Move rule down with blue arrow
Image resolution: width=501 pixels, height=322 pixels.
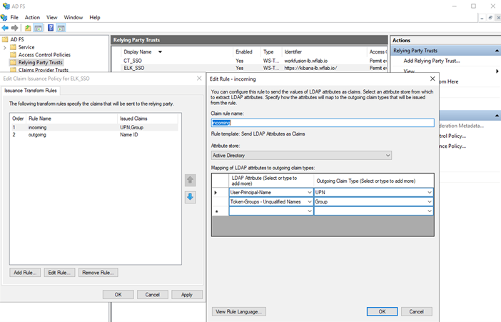click(190, 197)
